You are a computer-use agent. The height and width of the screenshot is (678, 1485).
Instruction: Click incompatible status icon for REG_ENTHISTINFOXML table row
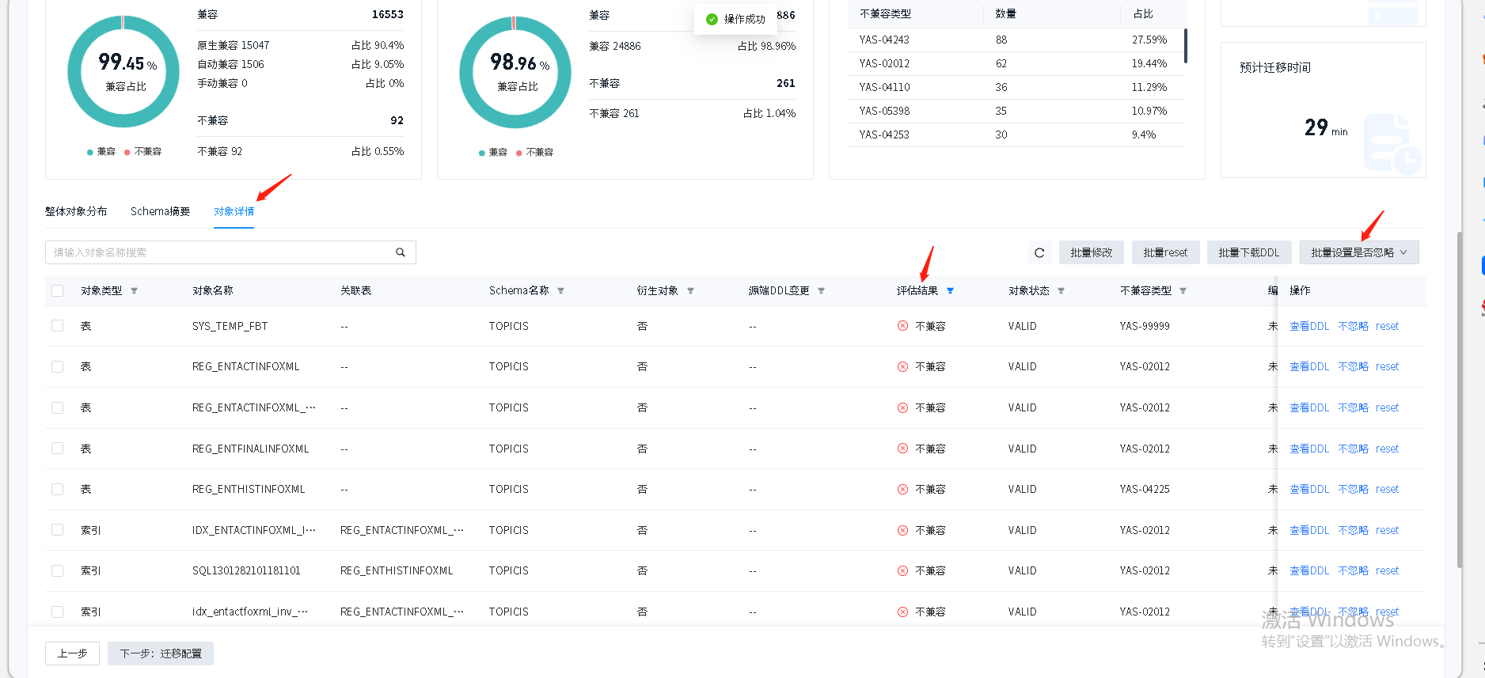(x=902, y=489)
